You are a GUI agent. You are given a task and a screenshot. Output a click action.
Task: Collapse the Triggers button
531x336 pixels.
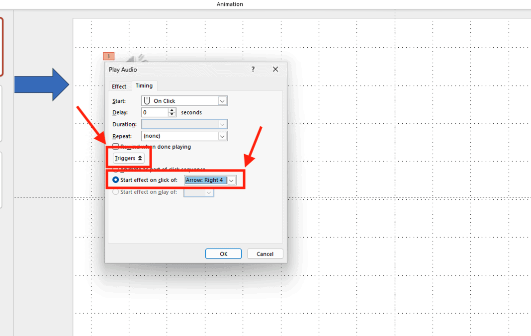[129, 158]
